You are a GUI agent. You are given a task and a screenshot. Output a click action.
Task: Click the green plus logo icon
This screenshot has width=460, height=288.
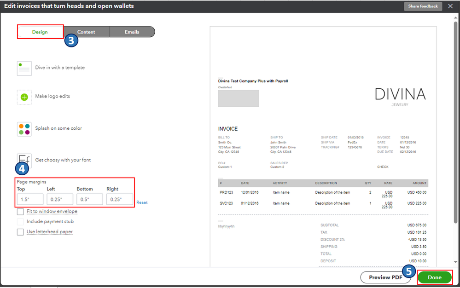pyautogui.click(x=24, y=97)
